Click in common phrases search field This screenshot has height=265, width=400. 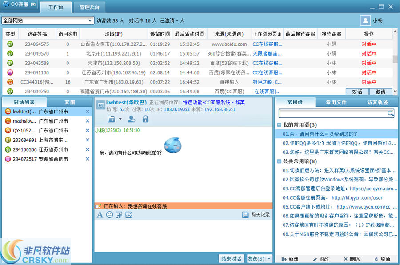pyautogui.click(x=333, y=113)
